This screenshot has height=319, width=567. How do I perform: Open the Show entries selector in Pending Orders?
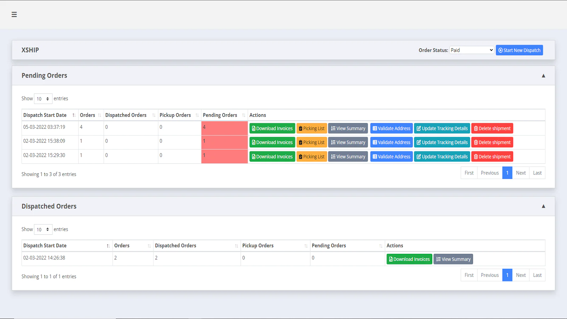click(43, 99)
